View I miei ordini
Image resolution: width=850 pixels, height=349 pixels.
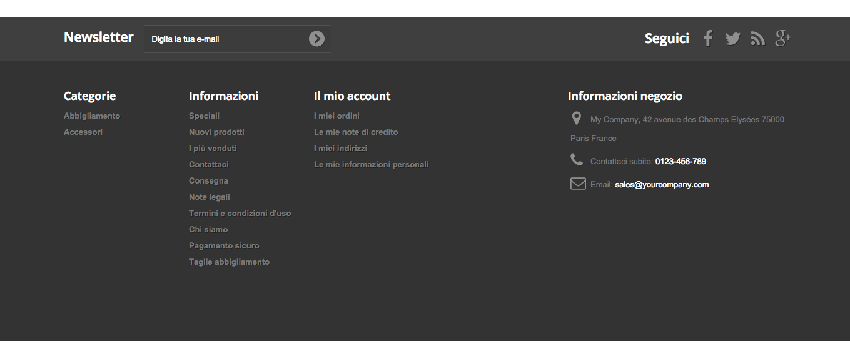click(x=336, y=116)
